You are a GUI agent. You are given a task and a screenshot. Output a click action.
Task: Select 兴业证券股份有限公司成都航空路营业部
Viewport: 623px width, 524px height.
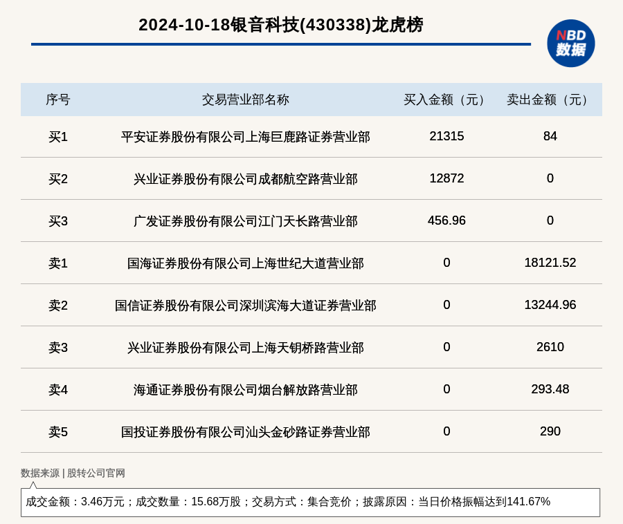[x=246, y=179]
